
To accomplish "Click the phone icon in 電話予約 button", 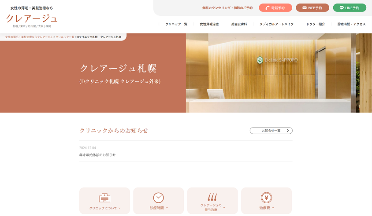I will click(x=268, y=8).
